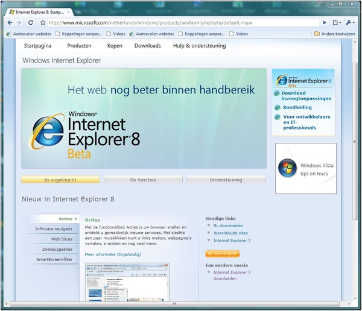Open Downloads in site navigation
Viewport: 362px width, 311px height.
(148, 46)
